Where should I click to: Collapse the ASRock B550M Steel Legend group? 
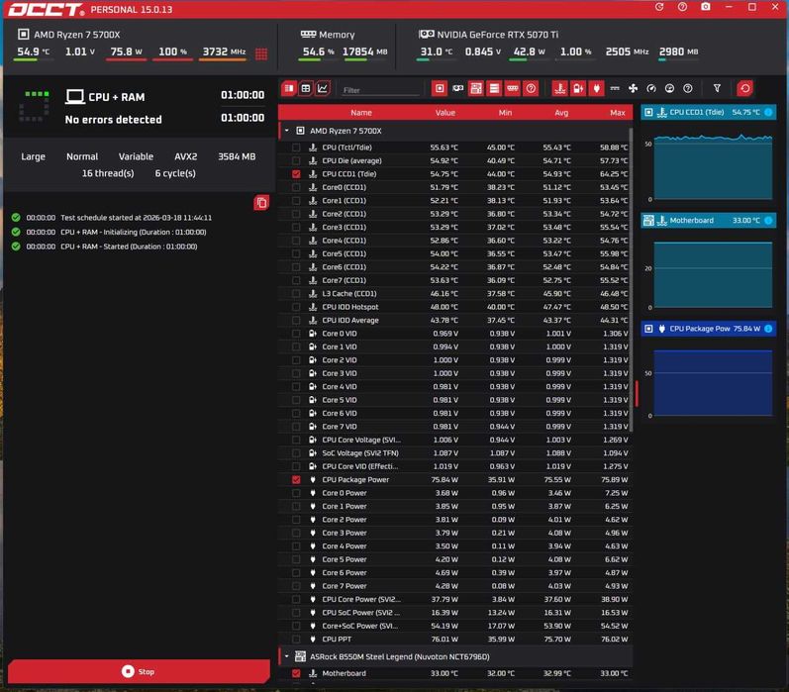click(287, 656)
